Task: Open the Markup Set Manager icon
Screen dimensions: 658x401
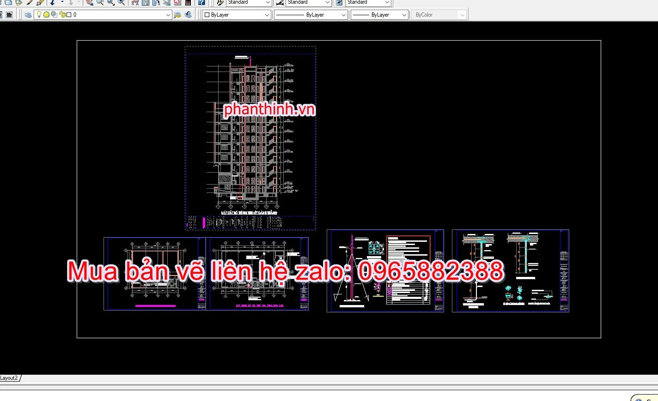Action: click(x=177, y=2)
